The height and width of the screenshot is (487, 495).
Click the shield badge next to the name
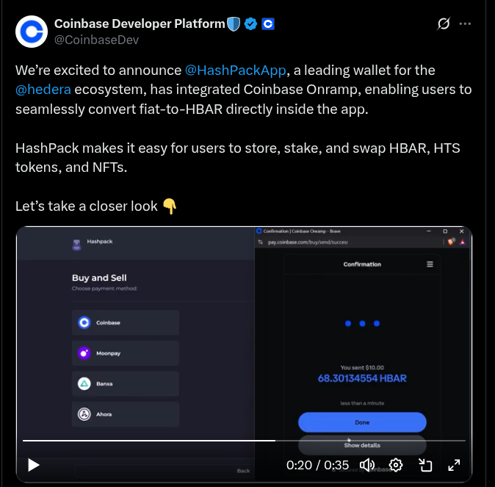click(x=234, y=24)
